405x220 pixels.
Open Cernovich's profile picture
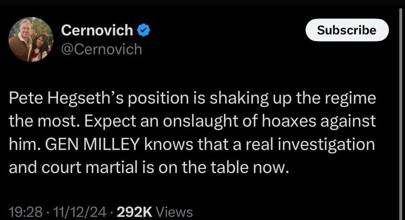(30, 39)
